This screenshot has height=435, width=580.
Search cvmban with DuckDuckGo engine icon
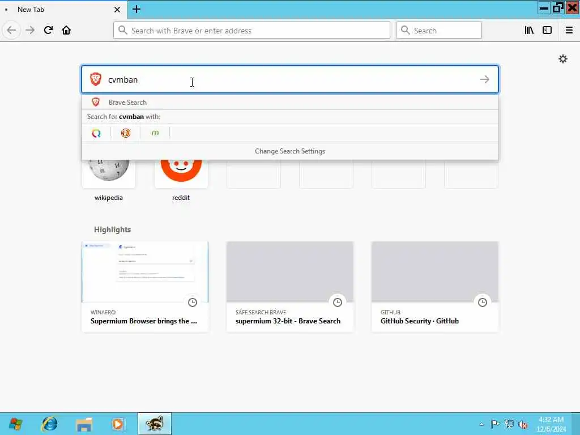pos(126,133)
